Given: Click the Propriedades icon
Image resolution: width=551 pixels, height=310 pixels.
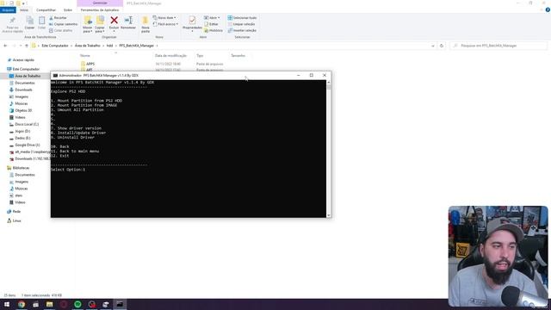Looking at the screenshot, I should [192, 21].
